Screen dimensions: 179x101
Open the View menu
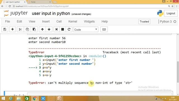tap(32, 22)
